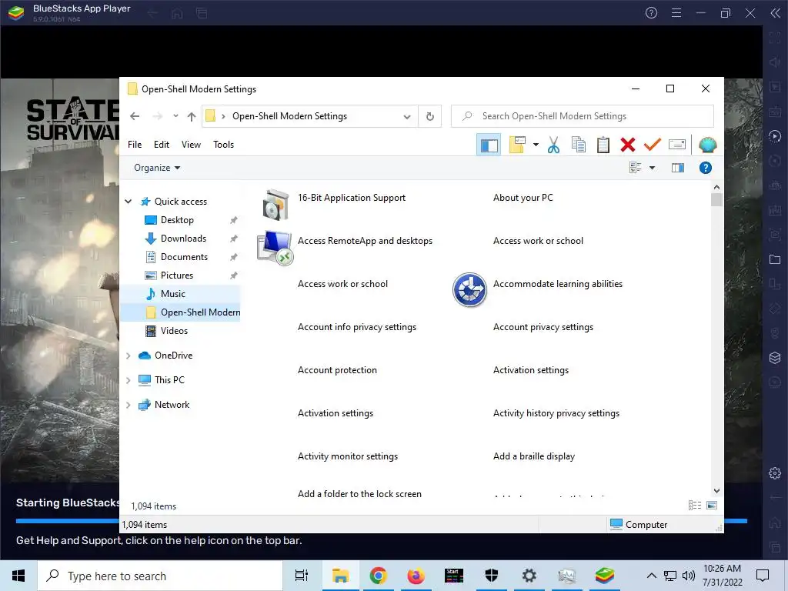The height and width of the screenshot is (591, 788).
Task: Click scrollbar down arrow in file list
Action: point(716,490)
